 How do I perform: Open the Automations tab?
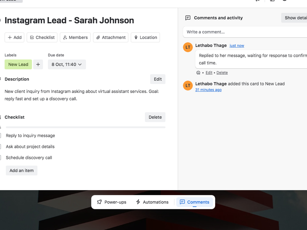pos(152,202)
